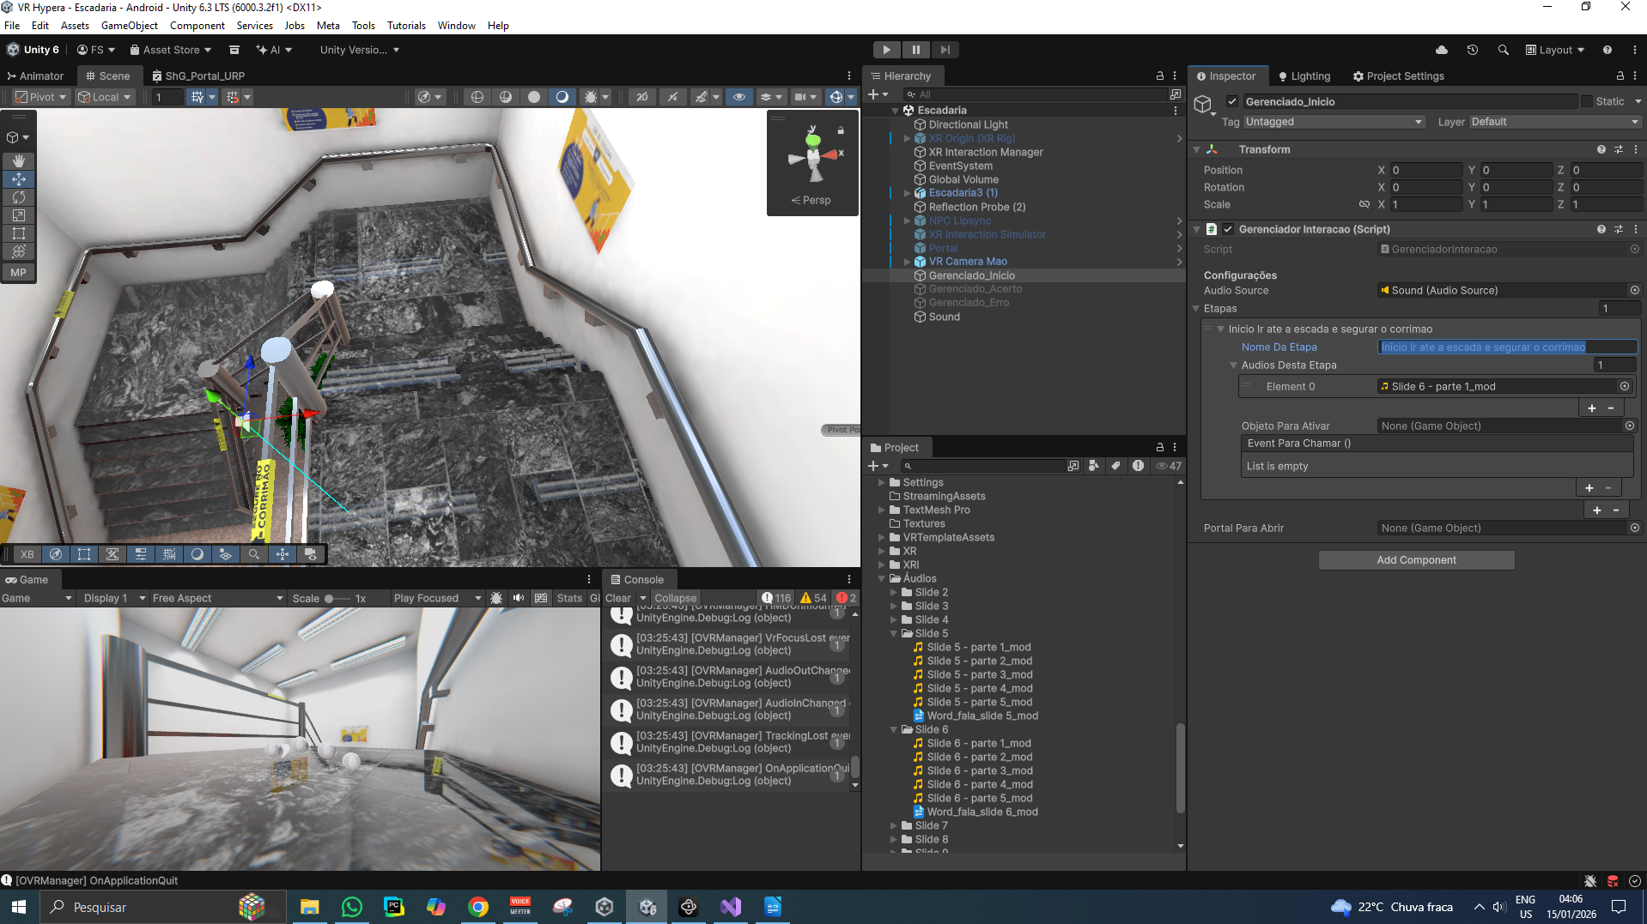1647x924 pixels.
Task: Enable the Static checkbox
Action: 1587,101
